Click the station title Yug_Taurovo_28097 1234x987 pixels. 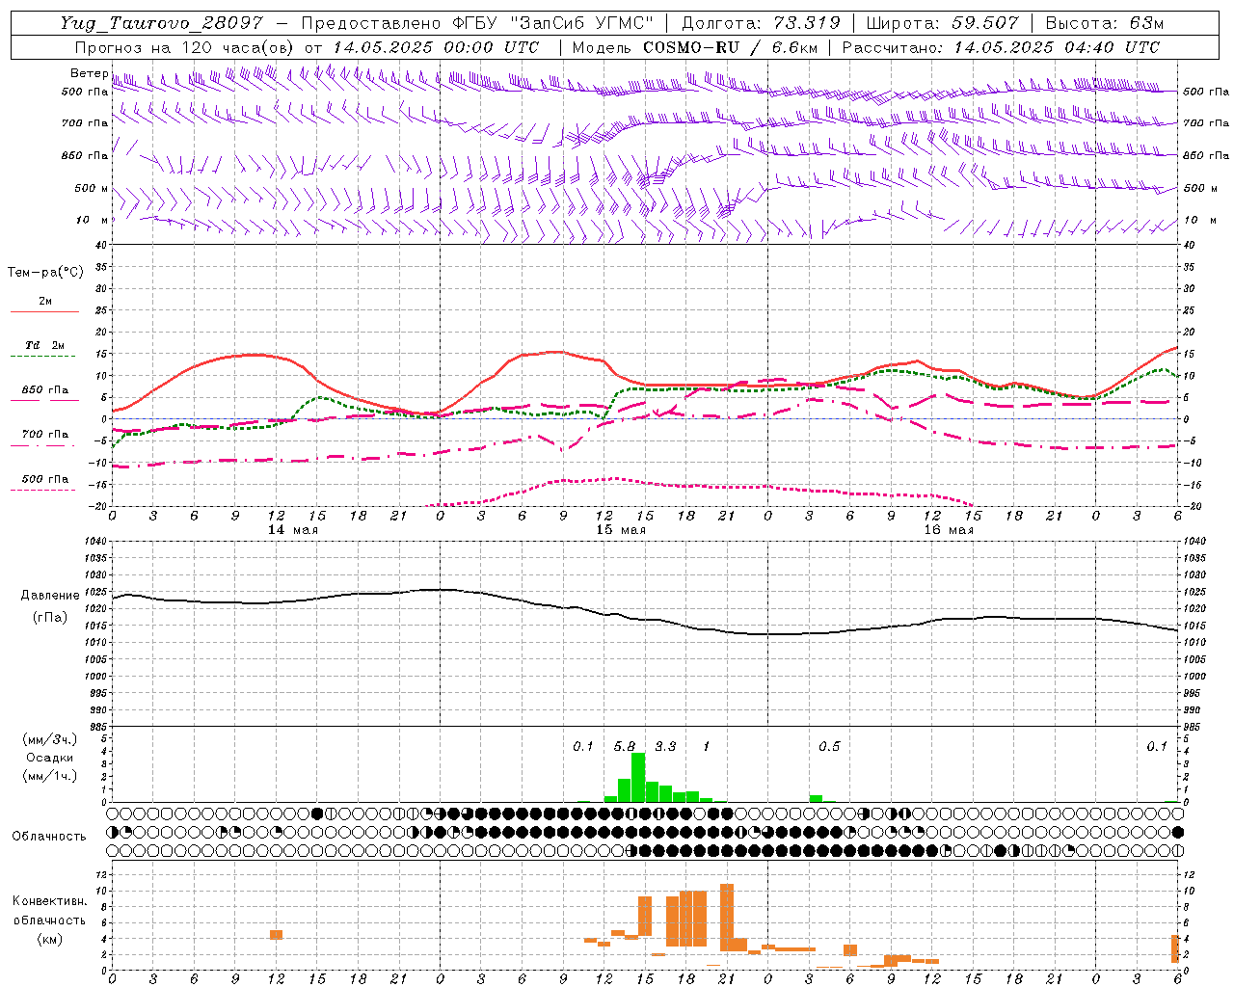161,23
